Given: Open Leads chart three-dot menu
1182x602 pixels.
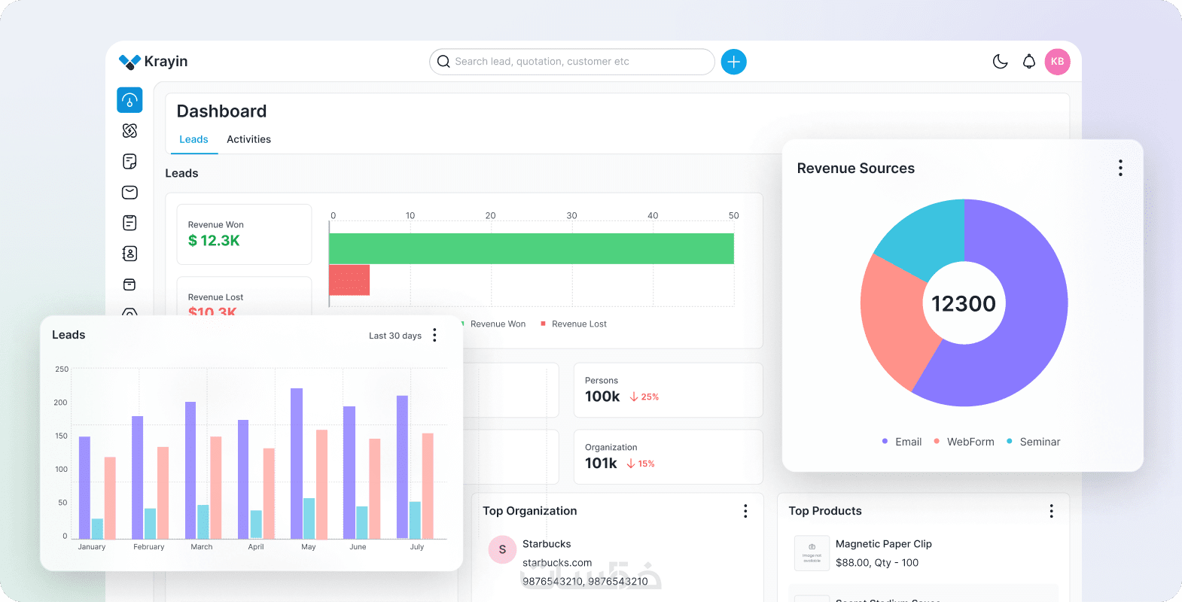Looking at the screenshot, I should pos(434,335).
